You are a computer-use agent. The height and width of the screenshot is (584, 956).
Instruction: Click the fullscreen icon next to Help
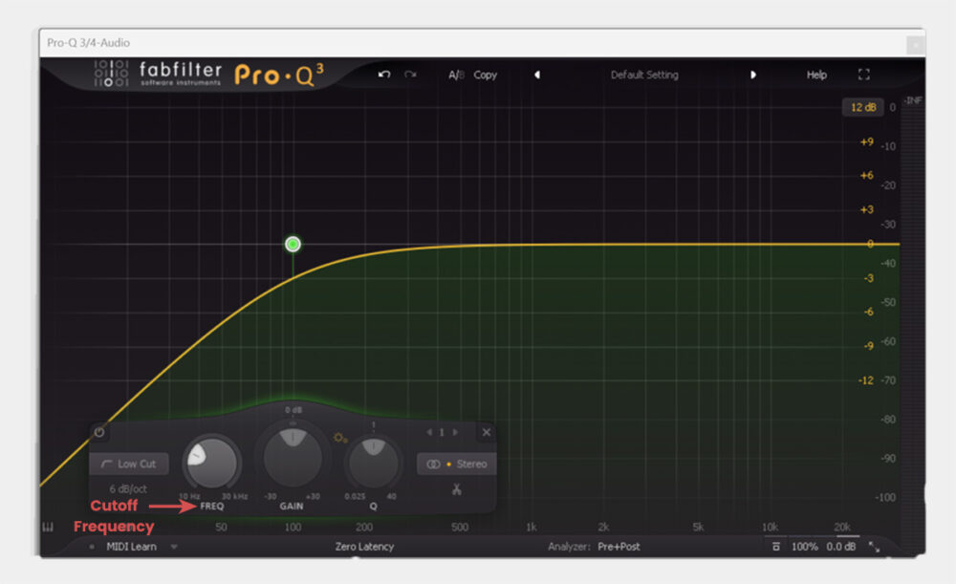[x=864, y=74]
